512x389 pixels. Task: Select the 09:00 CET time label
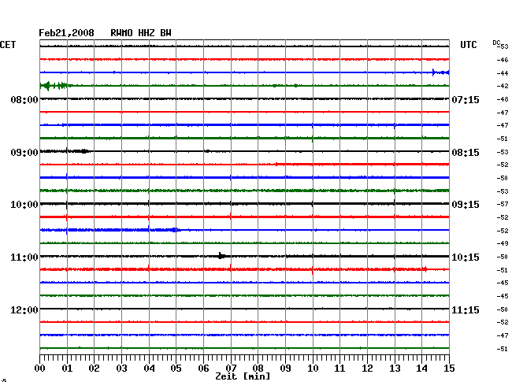pos(24,153)
